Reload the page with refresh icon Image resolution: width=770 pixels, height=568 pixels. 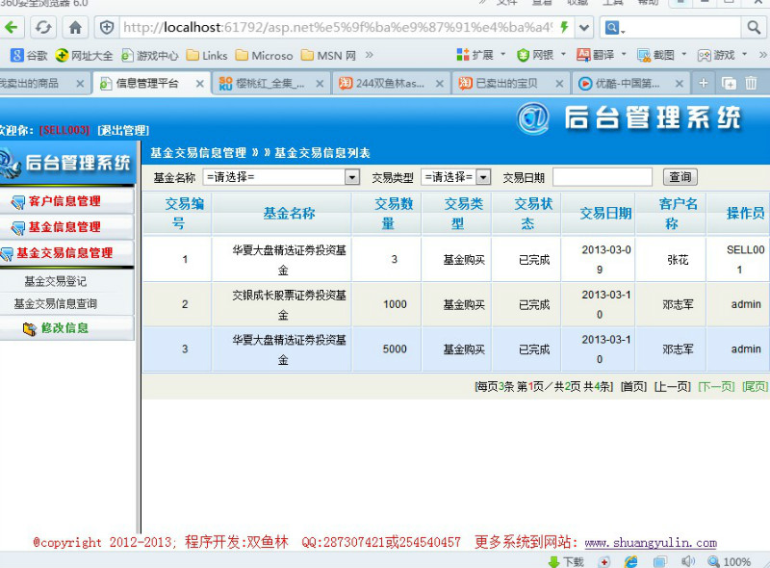(43, 27)
